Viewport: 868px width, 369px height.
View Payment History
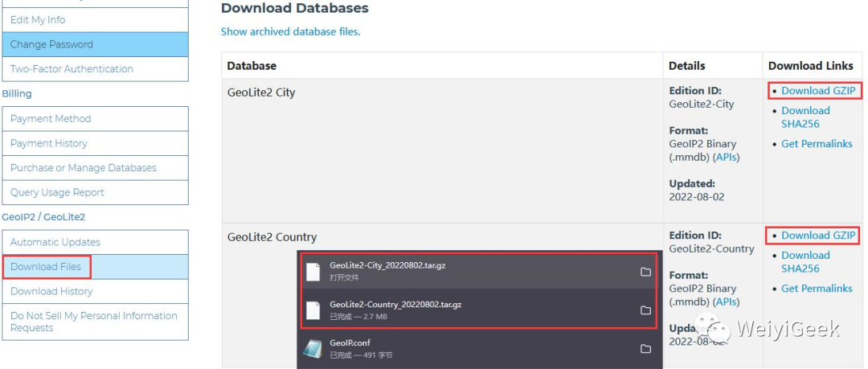point(95,143)
